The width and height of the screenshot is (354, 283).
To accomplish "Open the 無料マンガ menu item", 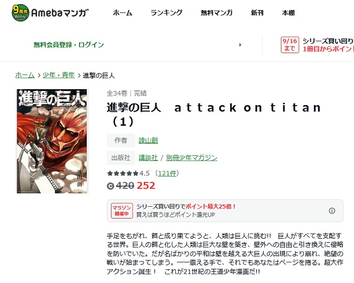I will 217,13.
